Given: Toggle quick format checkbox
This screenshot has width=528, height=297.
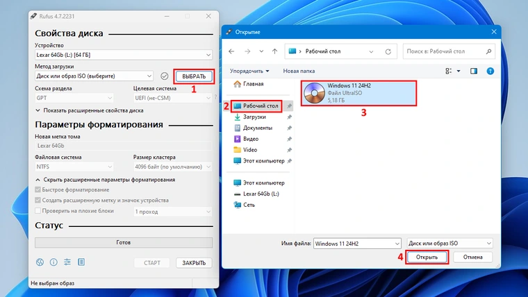Looking at the screenshot, I should click(x=39, y=190).
